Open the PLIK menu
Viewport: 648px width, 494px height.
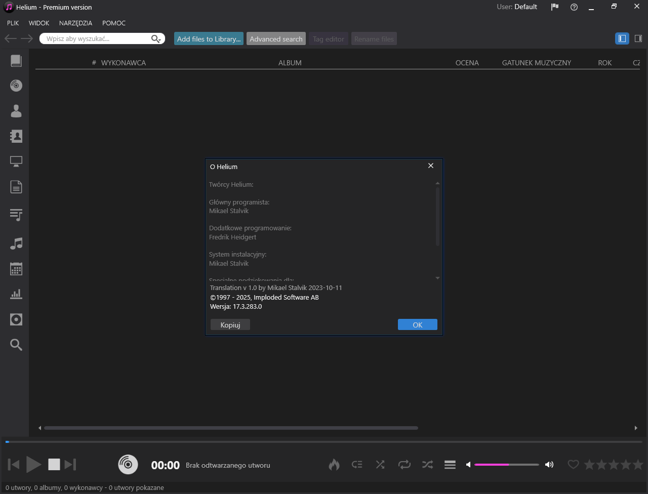(13, 23)
